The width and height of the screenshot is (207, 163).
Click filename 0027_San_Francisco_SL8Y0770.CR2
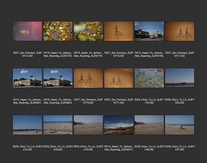pyautogui.click(x=88, y=101)
